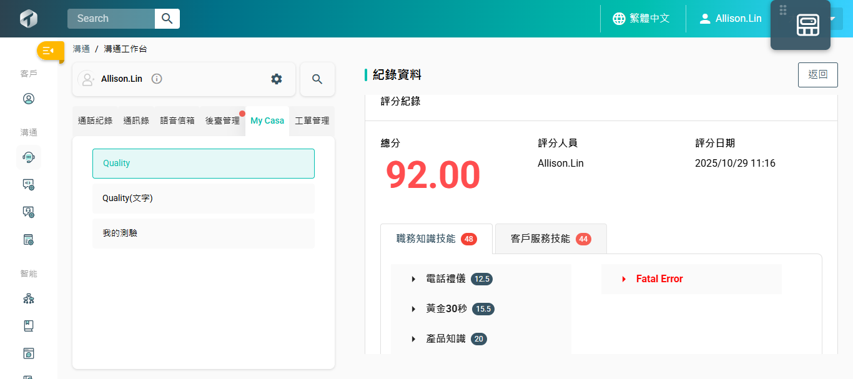Click the org-chart icon under 智能
The width and height of the screenshot is (853, 379).
coord(28,298)
